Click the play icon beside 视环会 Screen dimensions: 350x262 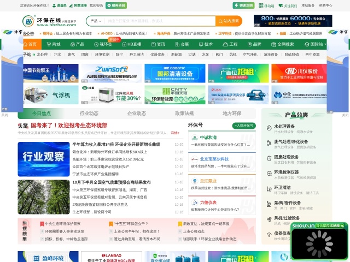[96, 44]
